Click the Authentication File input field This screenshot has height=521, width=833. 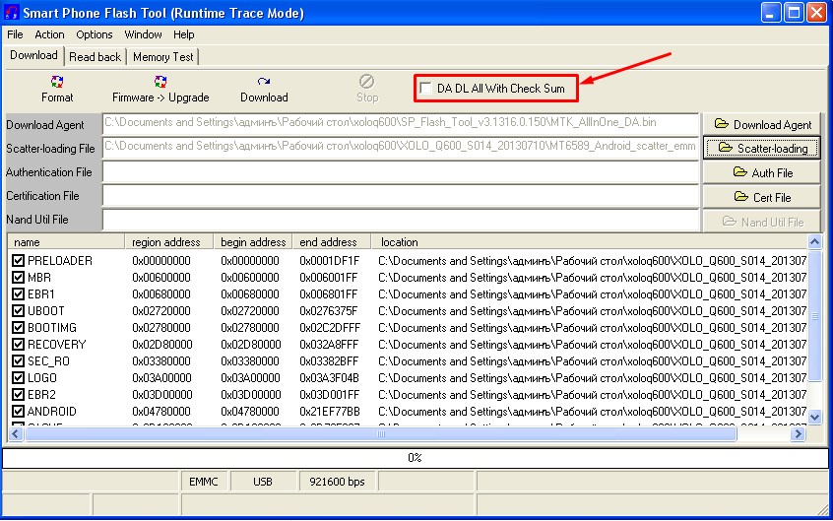pos(400,172)
